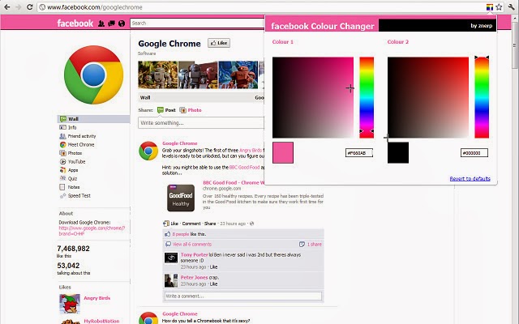Click the browser back arrow
The width and height of the screenshot is (519, 324).
(x=7, y=7)
